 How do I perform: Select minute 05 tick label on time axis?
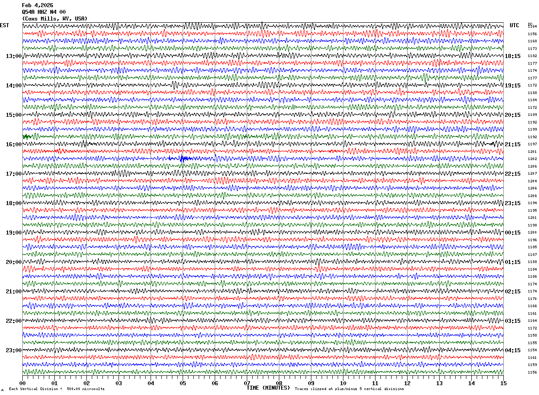click(183, 383)
